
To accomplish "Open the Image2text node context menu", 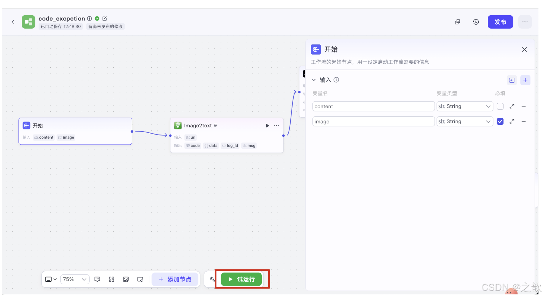I will [x=276, y=125].
